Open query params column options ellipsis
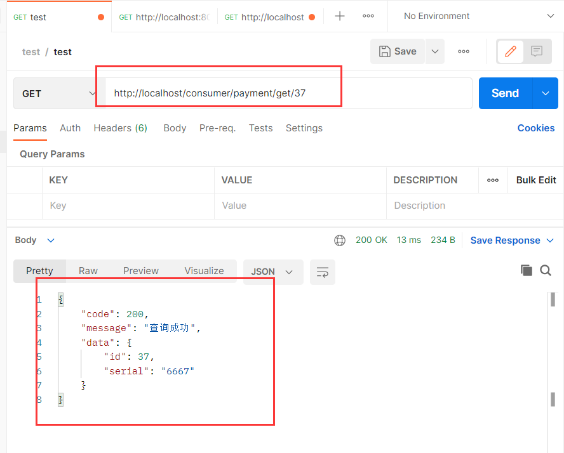 coord(492,180)
